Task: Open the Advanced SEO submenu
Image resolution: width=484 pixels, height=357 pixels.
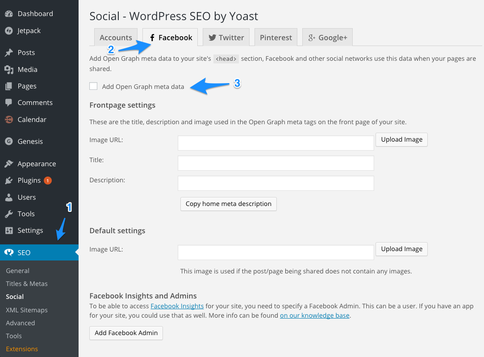Action: tap(21, 323)
